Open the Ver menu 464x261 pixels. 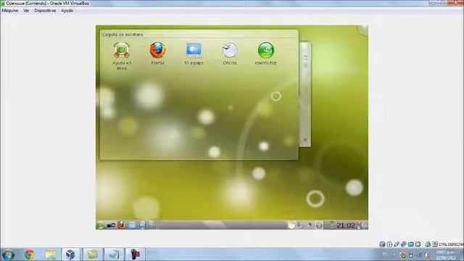tap(26, 10)
